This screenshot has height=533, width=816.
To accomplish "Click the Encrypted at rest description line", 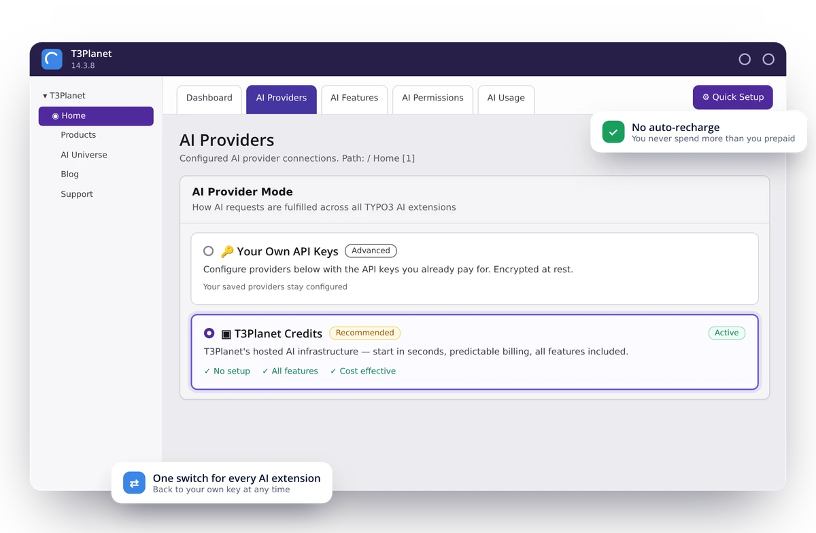I will [388, 270].
